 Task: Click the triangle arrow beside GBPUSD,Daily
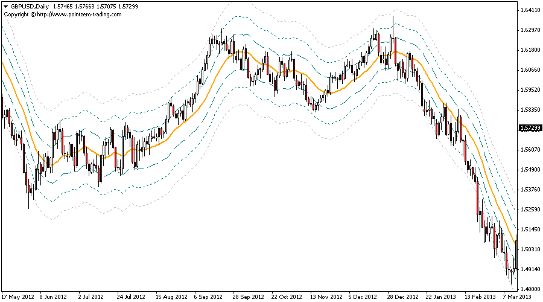[5, 6]
